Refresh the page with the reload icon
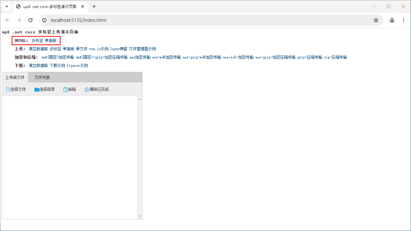 (31, 20)
